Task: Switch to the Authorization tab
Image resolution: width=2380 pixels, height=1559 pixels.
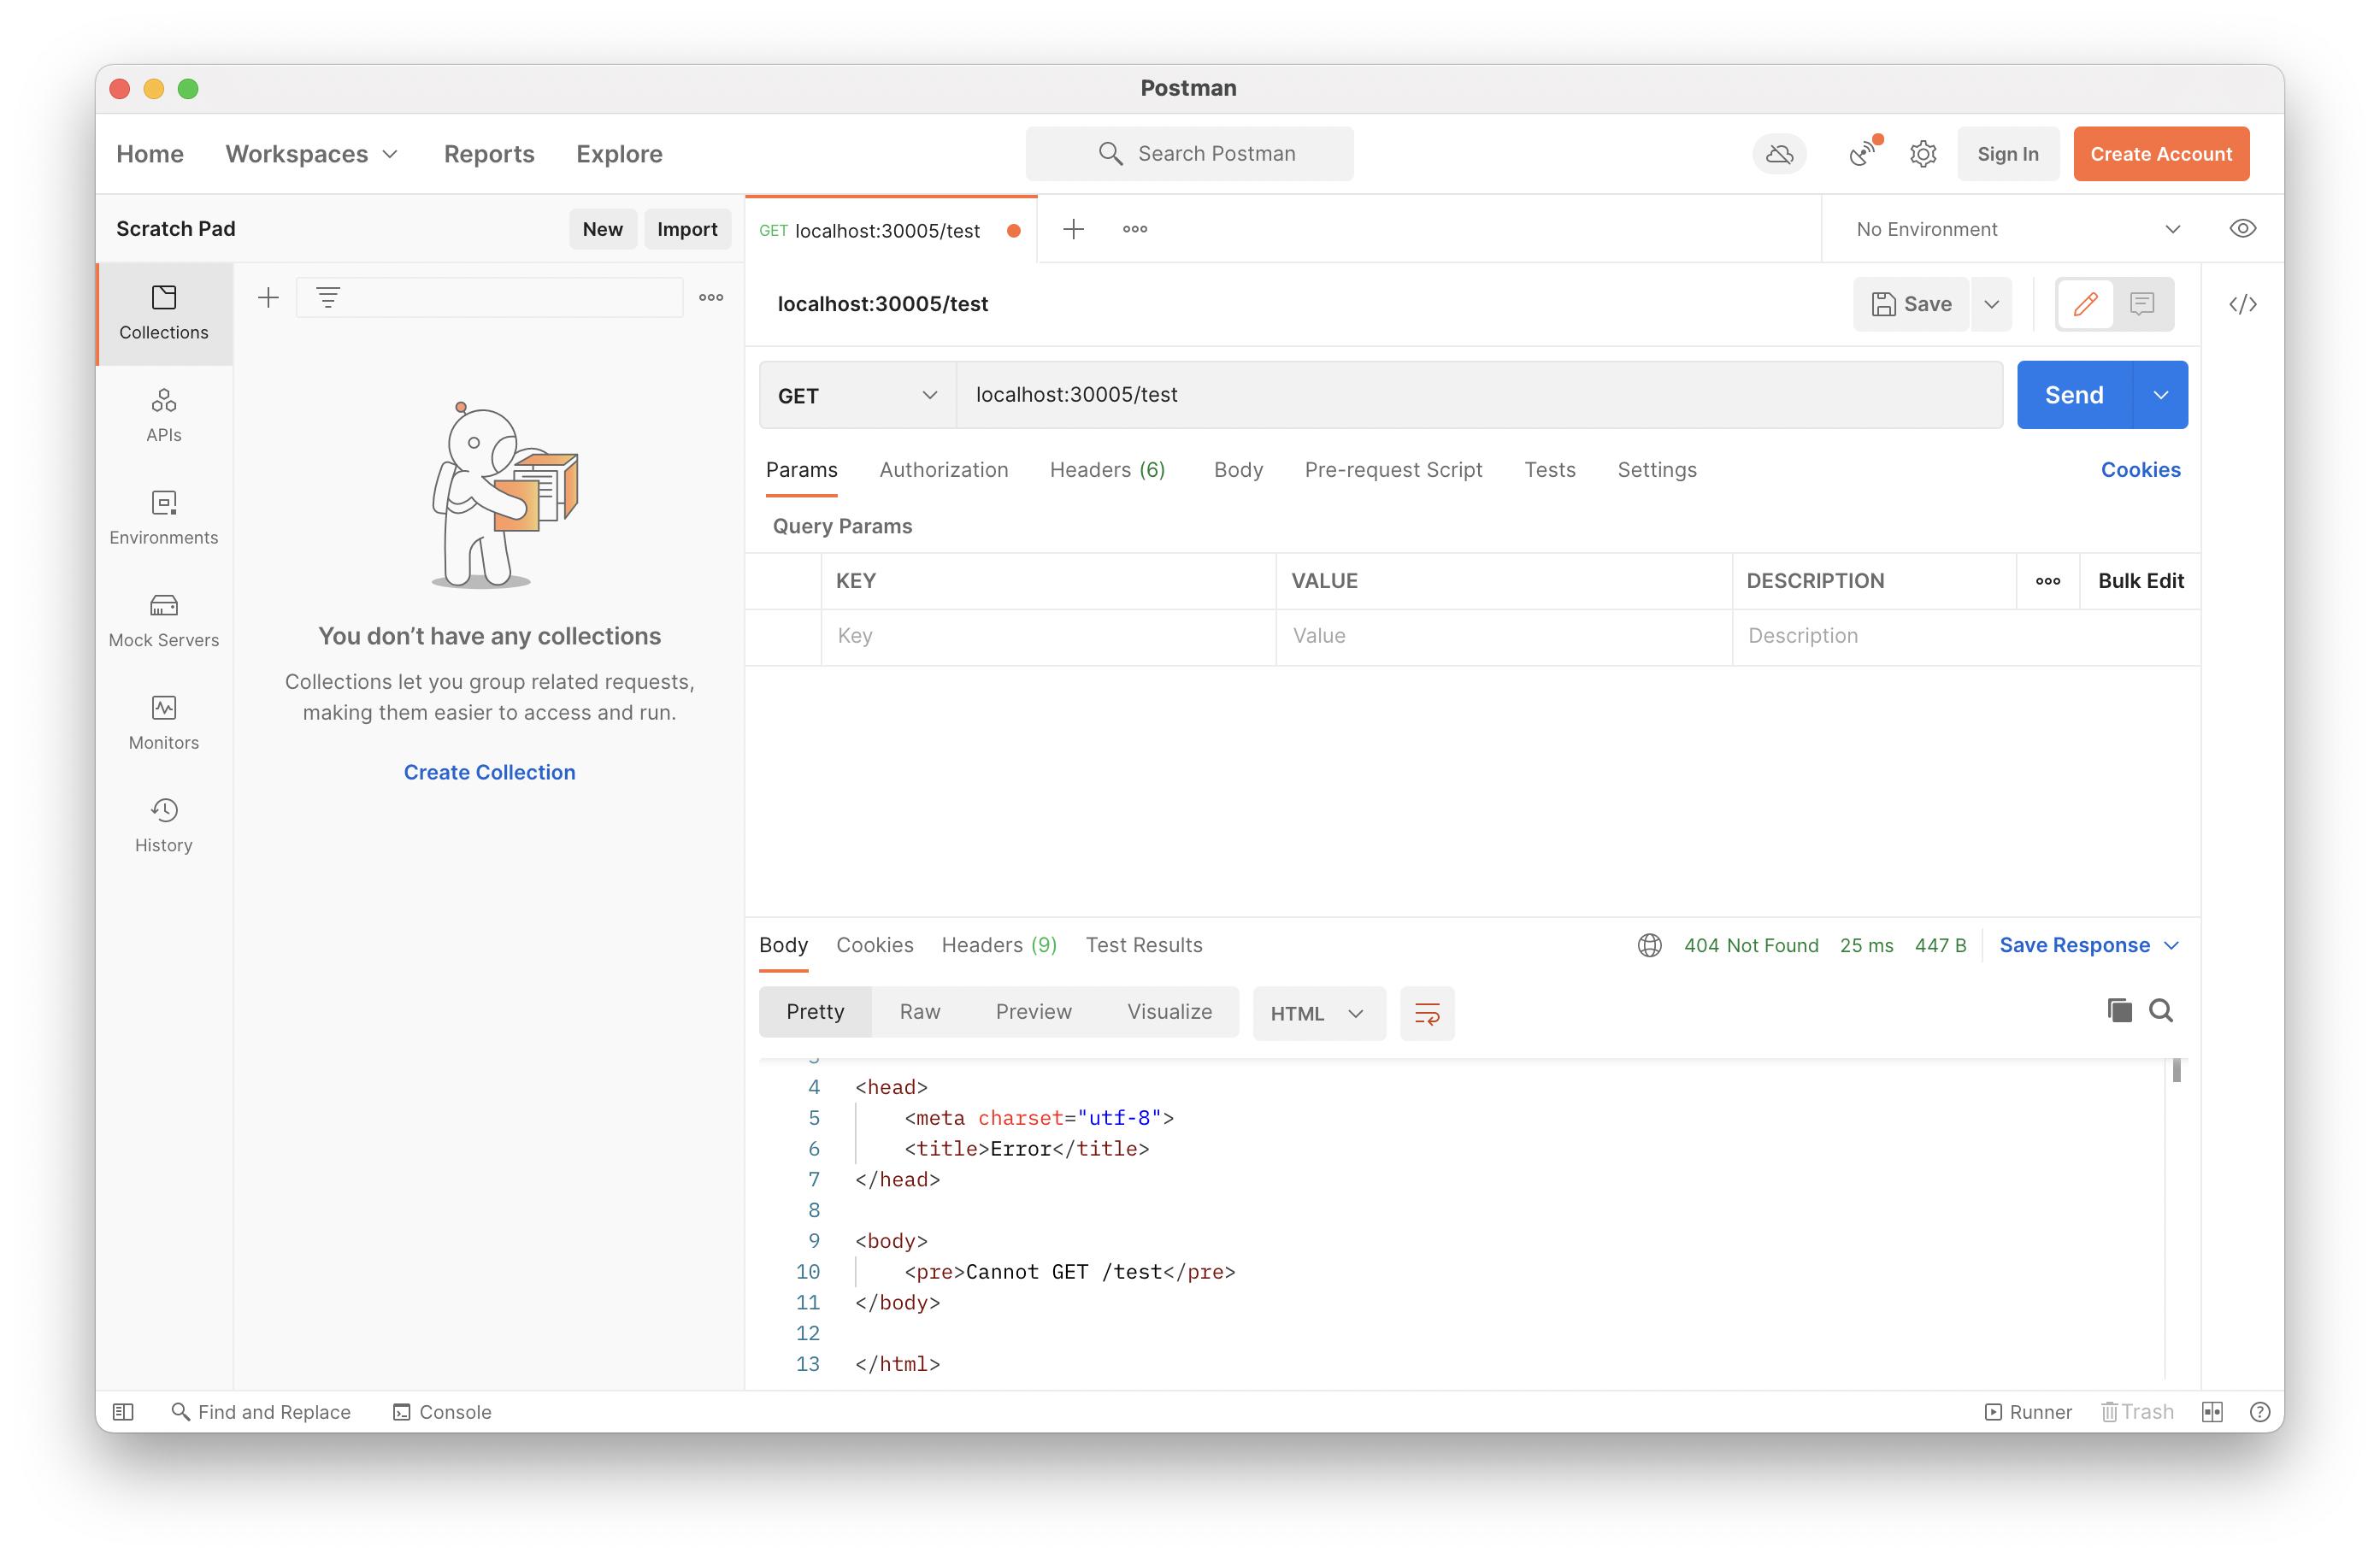Action: 943,470
